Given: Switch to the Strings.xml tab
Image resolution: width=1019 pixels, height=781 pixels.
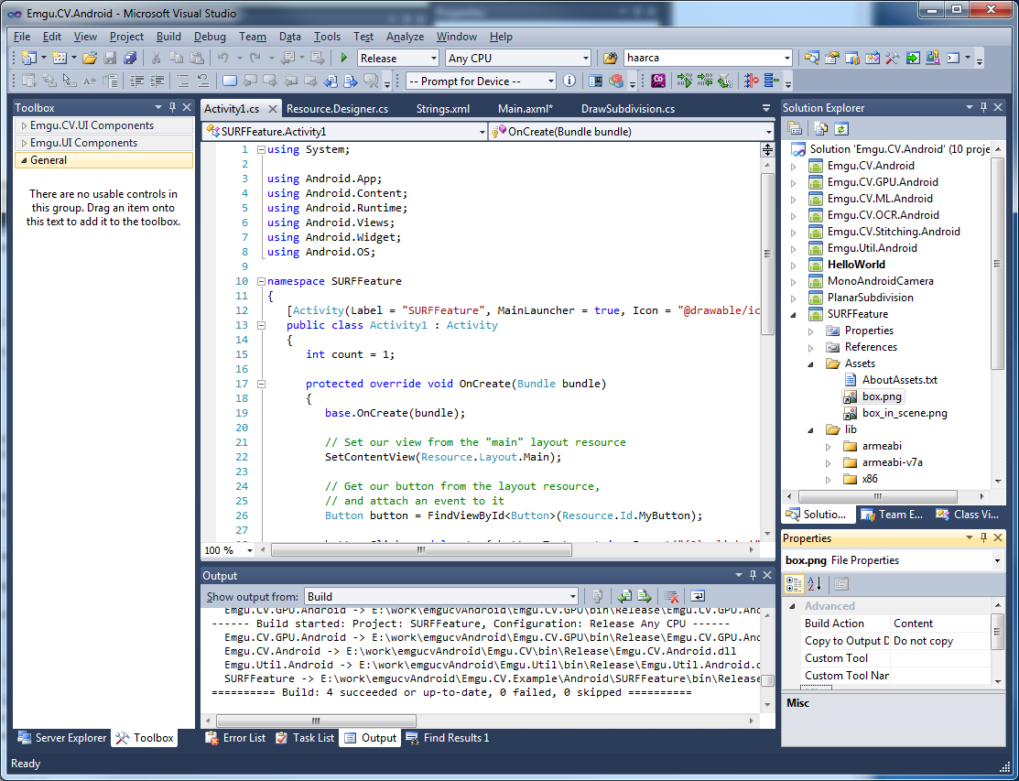Looking at the screenshot, I should pyautogui.click(x=443, y=109).
